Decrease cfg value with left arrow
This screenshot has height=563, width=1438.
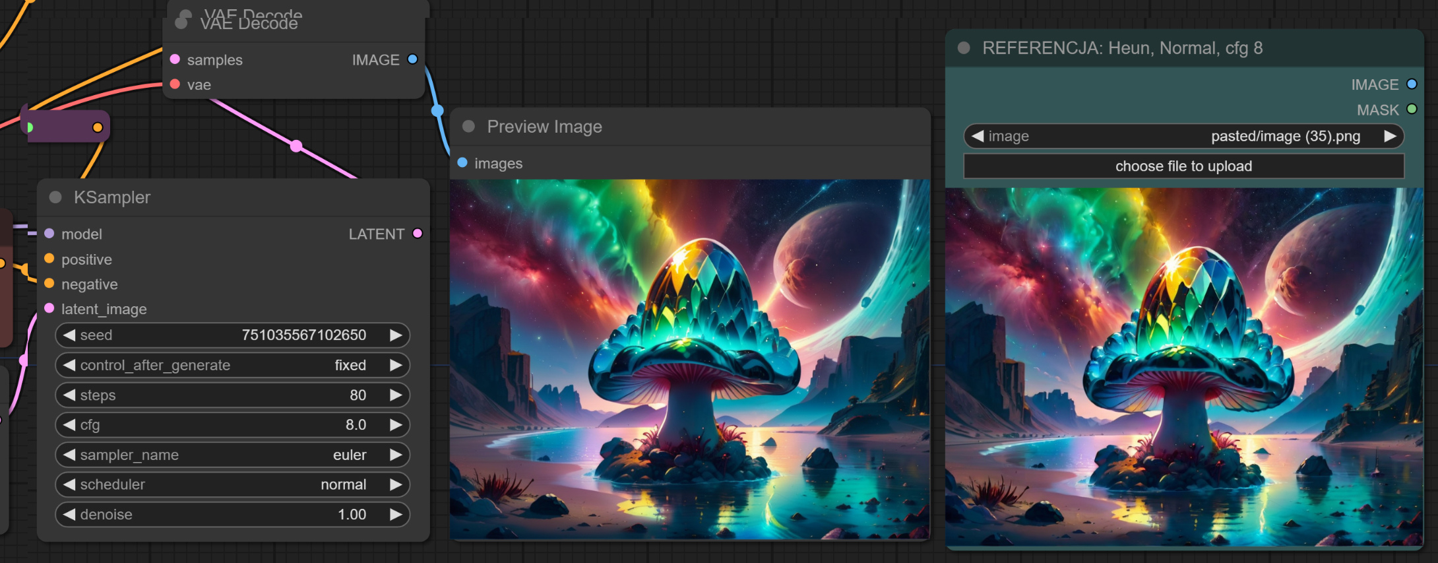(69, 425)
